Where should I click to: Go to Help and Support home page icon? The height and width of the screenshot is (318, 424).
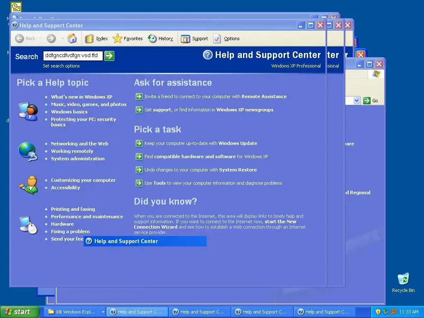[72, 39]
